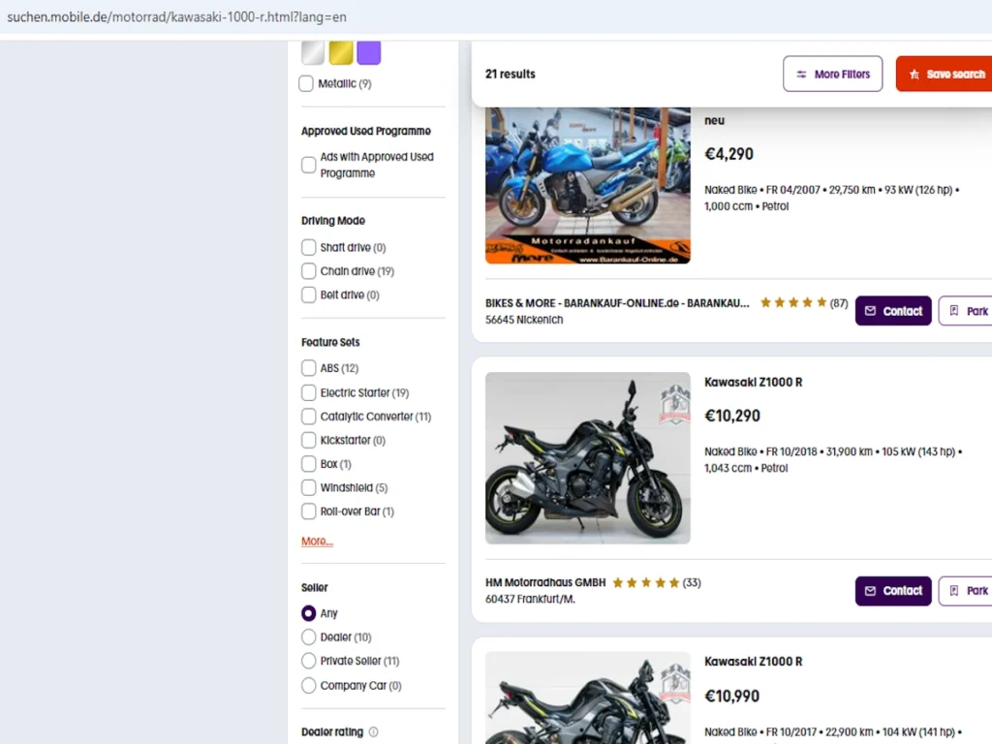Image resolution: width=992 pixels, height=744 pixels.
Task: Contact HM Motorradhaus GMBH dealer
Action: [x=893, y=590]
